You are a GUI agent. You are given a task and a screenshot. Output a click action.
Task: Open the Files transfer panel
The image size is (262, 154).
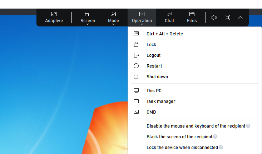tap(192, 17)
